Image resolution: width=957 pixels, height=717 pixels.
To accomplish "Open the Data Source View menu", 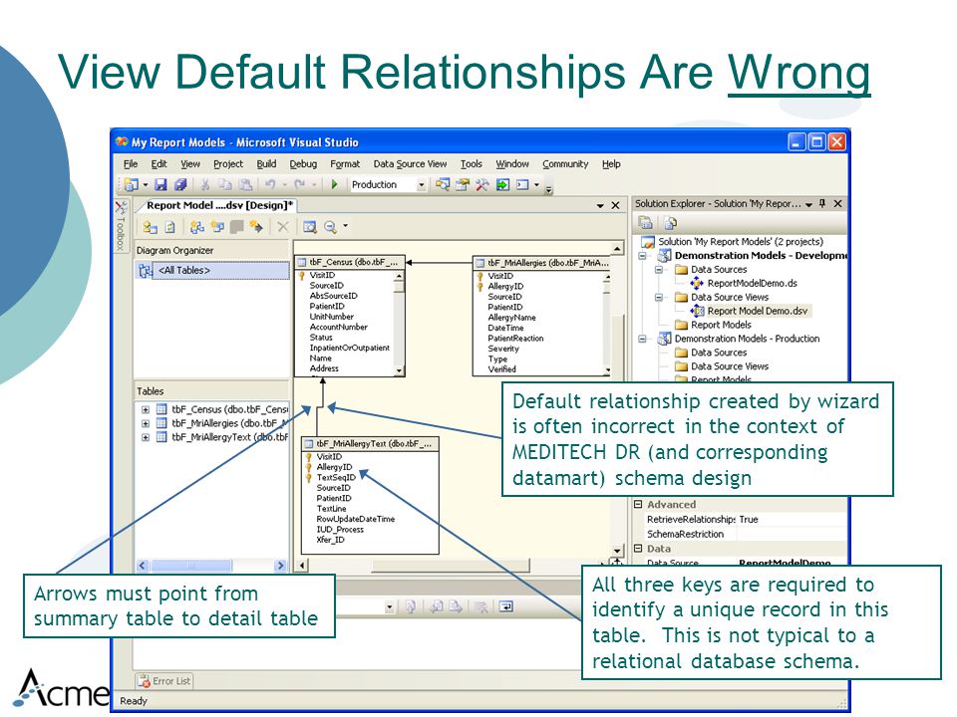I will (410, 164).
